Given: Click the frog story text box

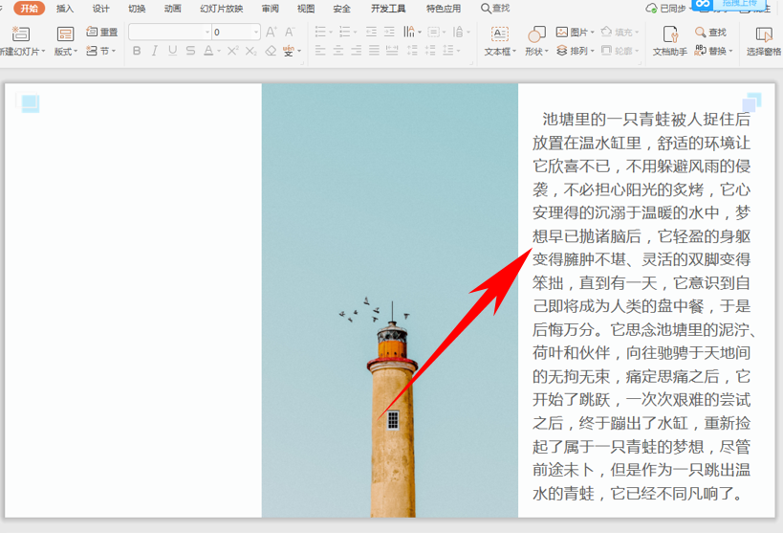Looking at the screenshot, I should point(642,306).
